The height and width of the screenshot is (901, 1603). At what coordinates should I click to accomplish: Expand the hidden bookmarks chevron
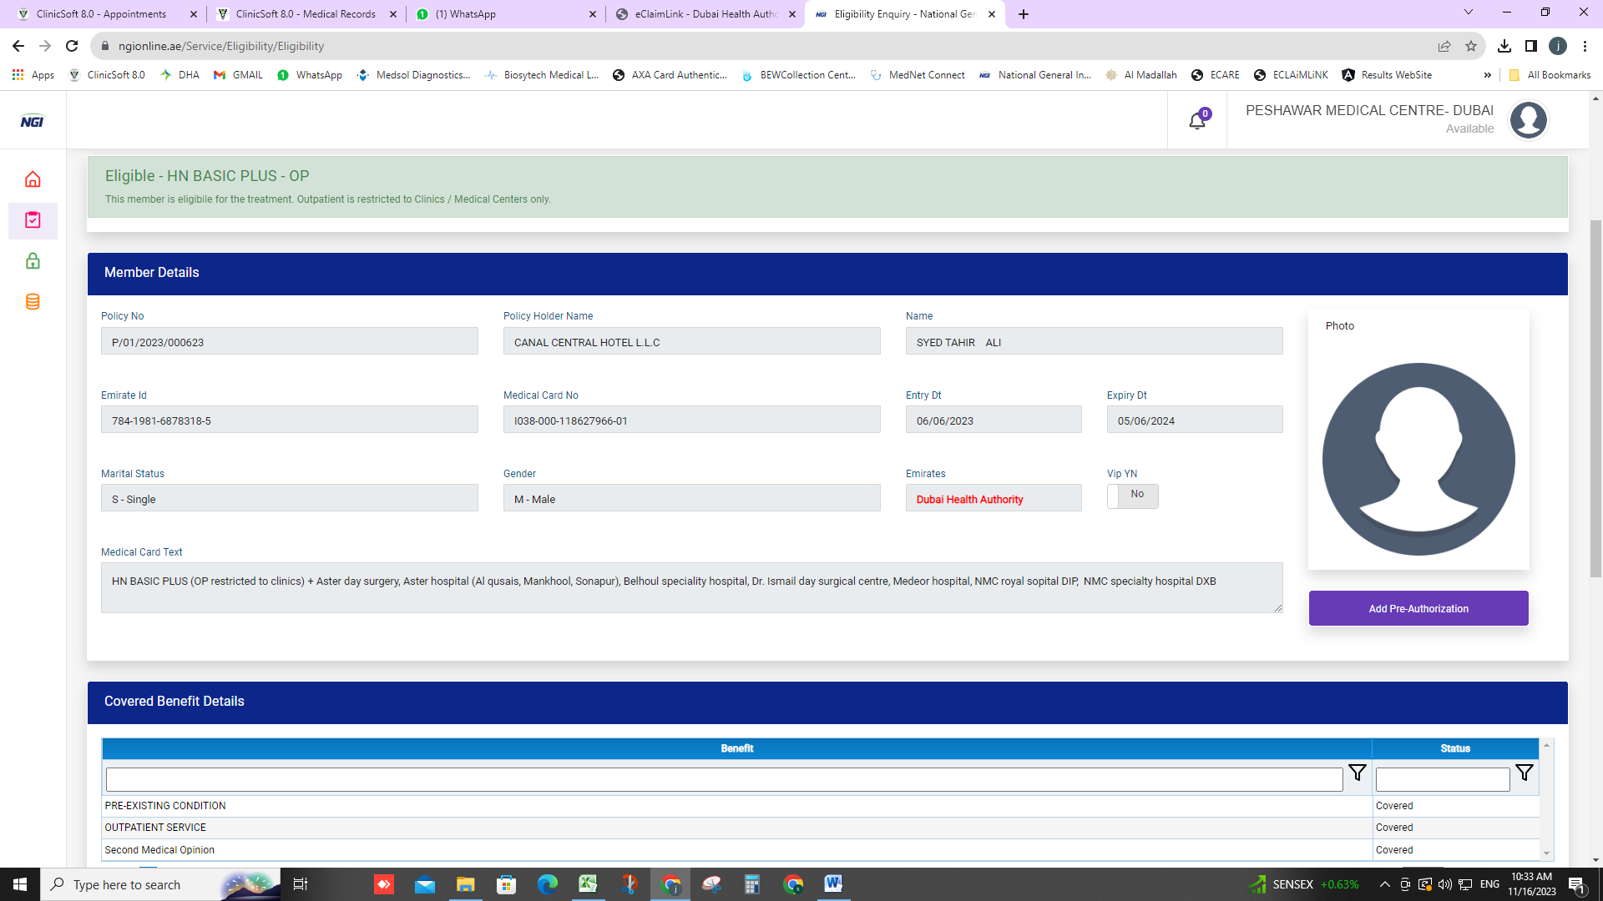coord(1487,75)
